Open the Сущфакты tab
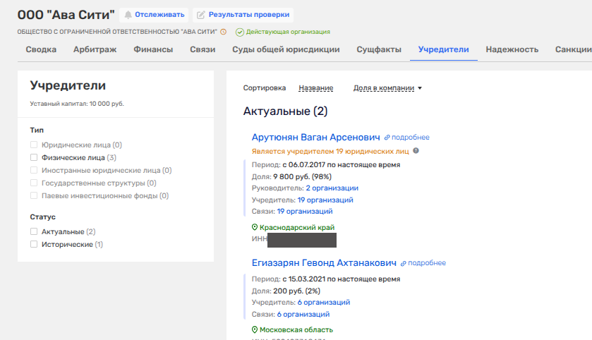This screenshot has height=340, width=592. click(379, 49)
